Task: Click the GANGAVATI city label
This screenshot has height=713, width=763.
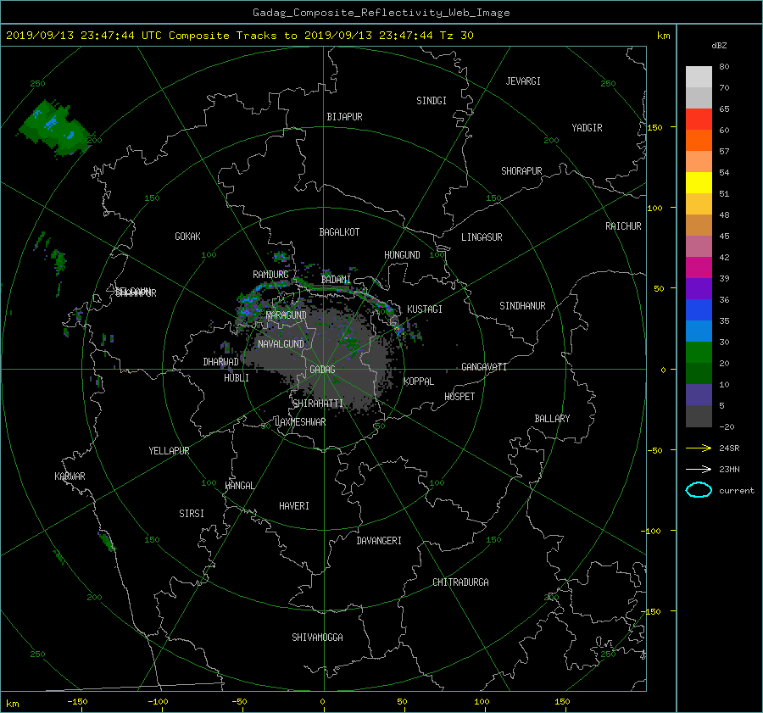Action: tap(484, 367)
